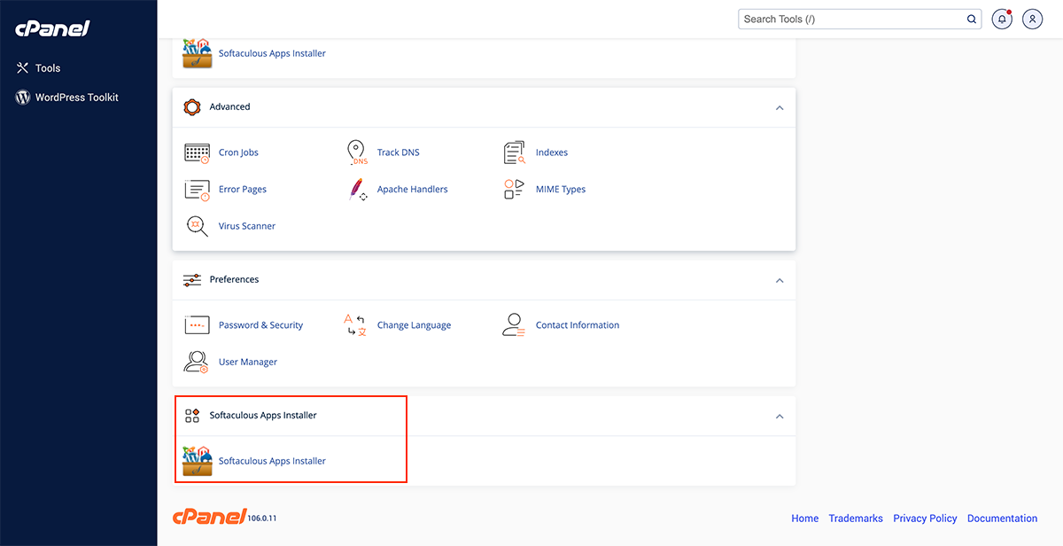Open top Softaculous Apps Installer link

(x=272, y=53)
